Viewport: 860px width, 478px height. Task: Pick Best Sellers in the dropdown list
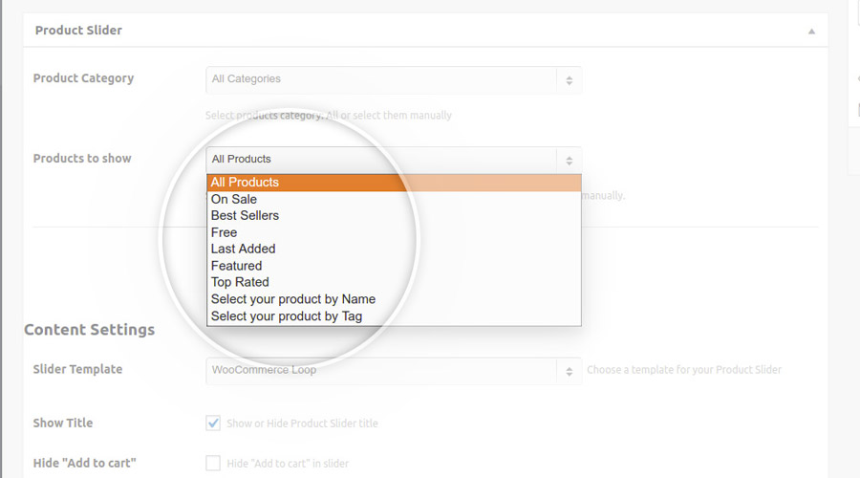245,215
